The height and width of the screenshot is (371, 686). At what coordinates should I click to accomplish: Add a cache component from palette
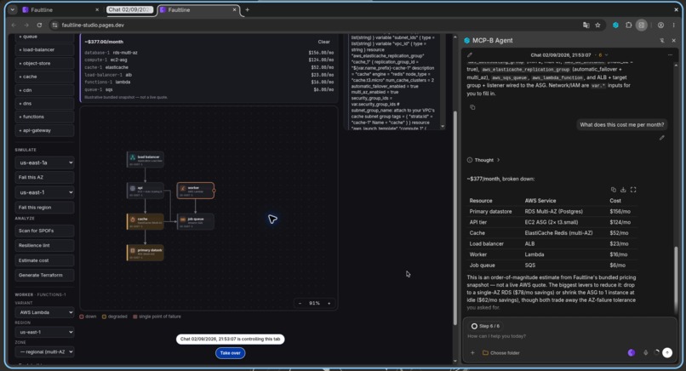[44, 77]
